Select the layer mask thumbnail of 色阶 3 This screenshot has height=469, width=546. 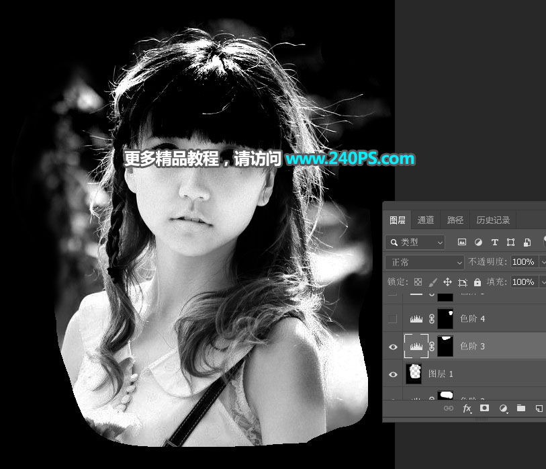point(445,346)
